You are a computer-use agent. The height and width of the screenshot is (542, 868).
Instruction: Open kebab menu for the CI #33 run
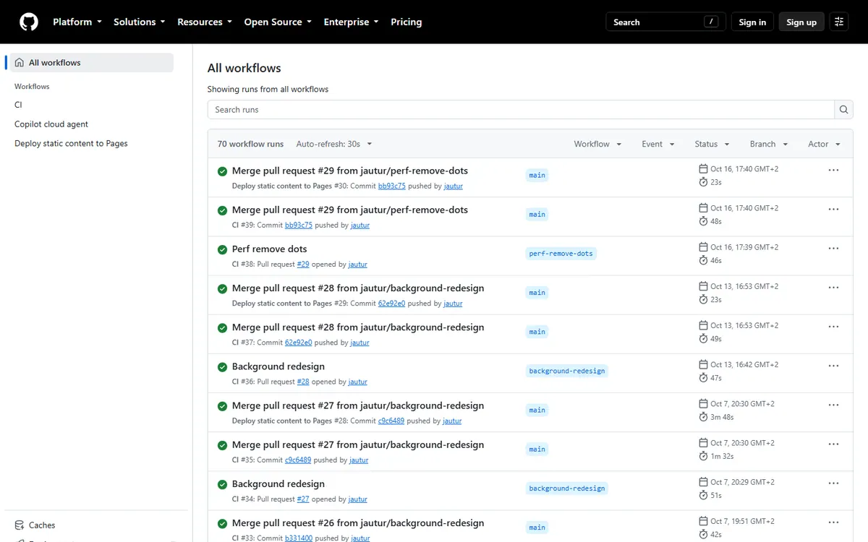833,522
